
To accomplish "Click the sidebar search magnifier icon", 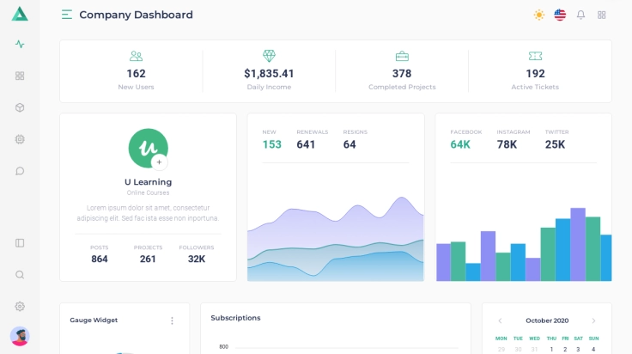I will [20, 275].
